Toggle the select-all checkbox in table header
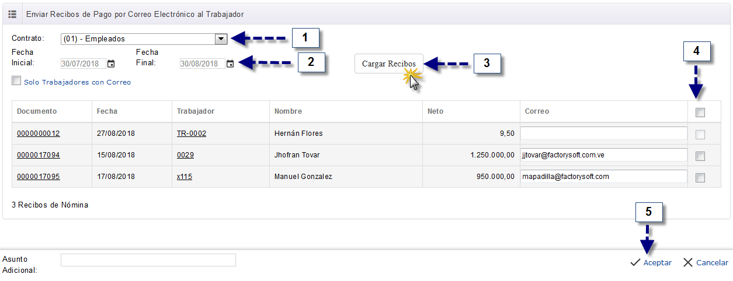The height and width of the screenshot is (281, 733). coord(700,113)
